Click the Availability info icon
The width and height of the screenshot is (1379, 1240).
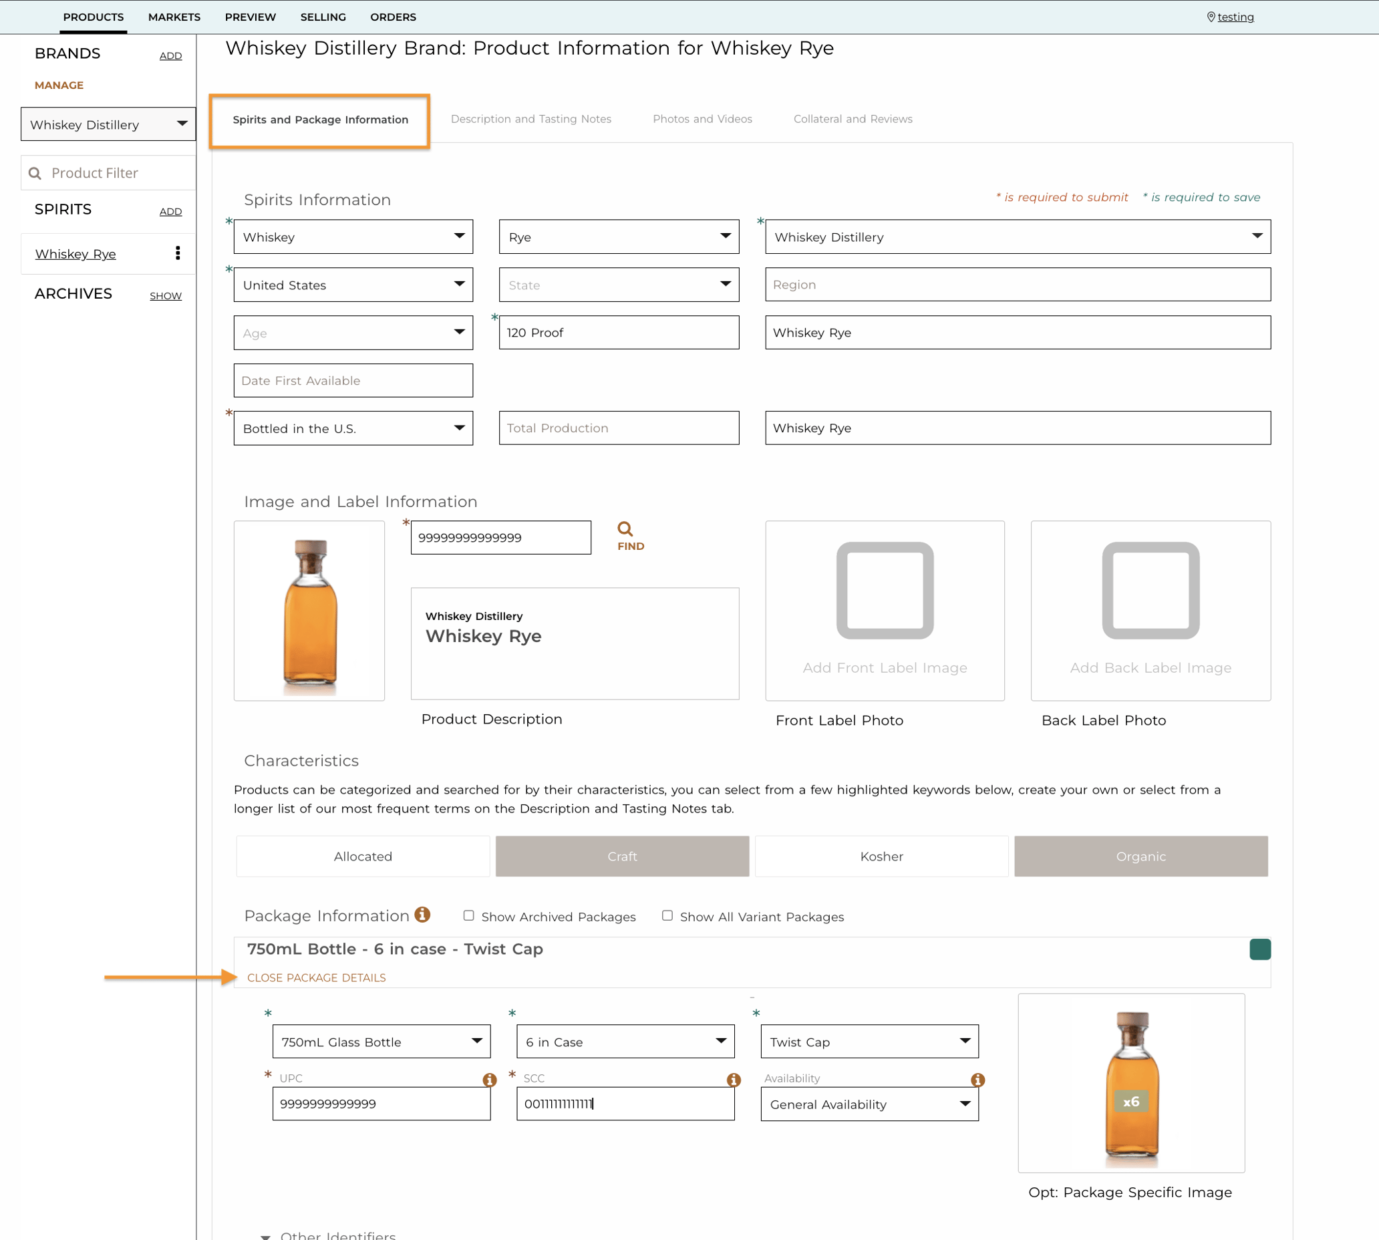977,1080
